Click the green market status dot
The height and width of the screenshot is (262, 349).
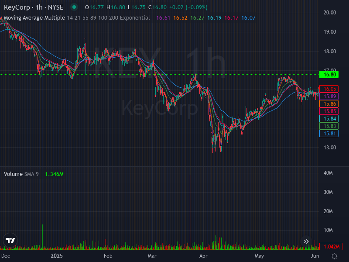click(74, 7)
